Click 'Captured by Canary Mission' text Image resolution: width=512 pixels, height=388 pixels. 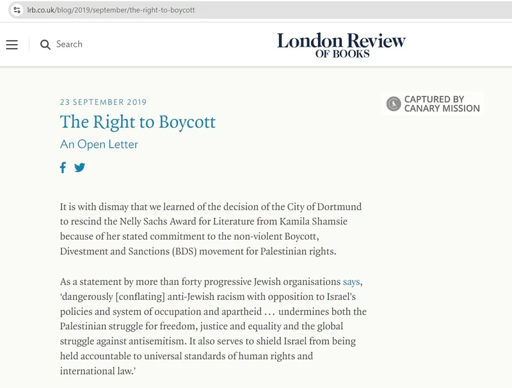442,104
